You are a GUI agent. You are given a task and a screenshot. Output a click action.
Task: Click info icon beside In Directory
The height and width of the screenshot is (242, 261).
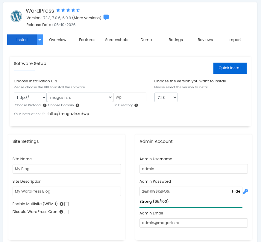(136, 105)
